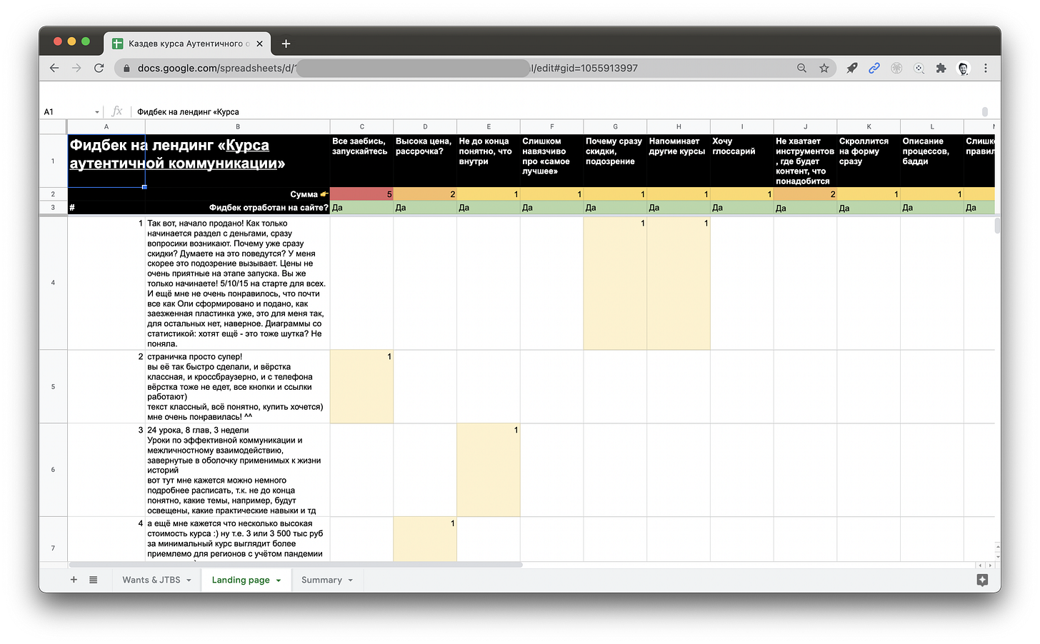Click the padlock site info icon
Screen dimensions: 1040x644
pyautogui.click(x=126, y=69)
